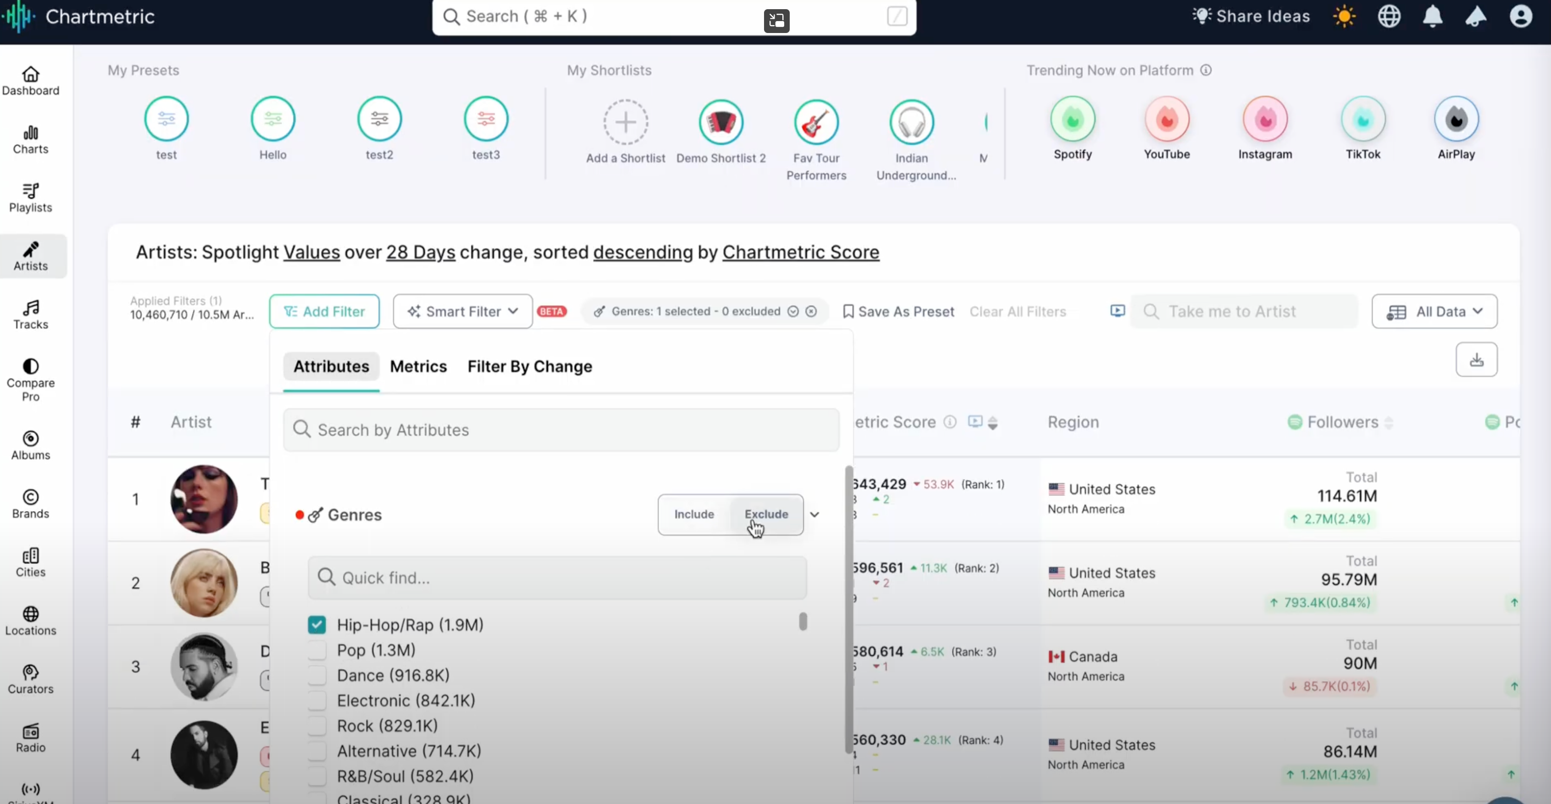Viewport: 1551px width, 804px height.
Task: Collapse the Genres section chevron
Action: tap(814, 515)
